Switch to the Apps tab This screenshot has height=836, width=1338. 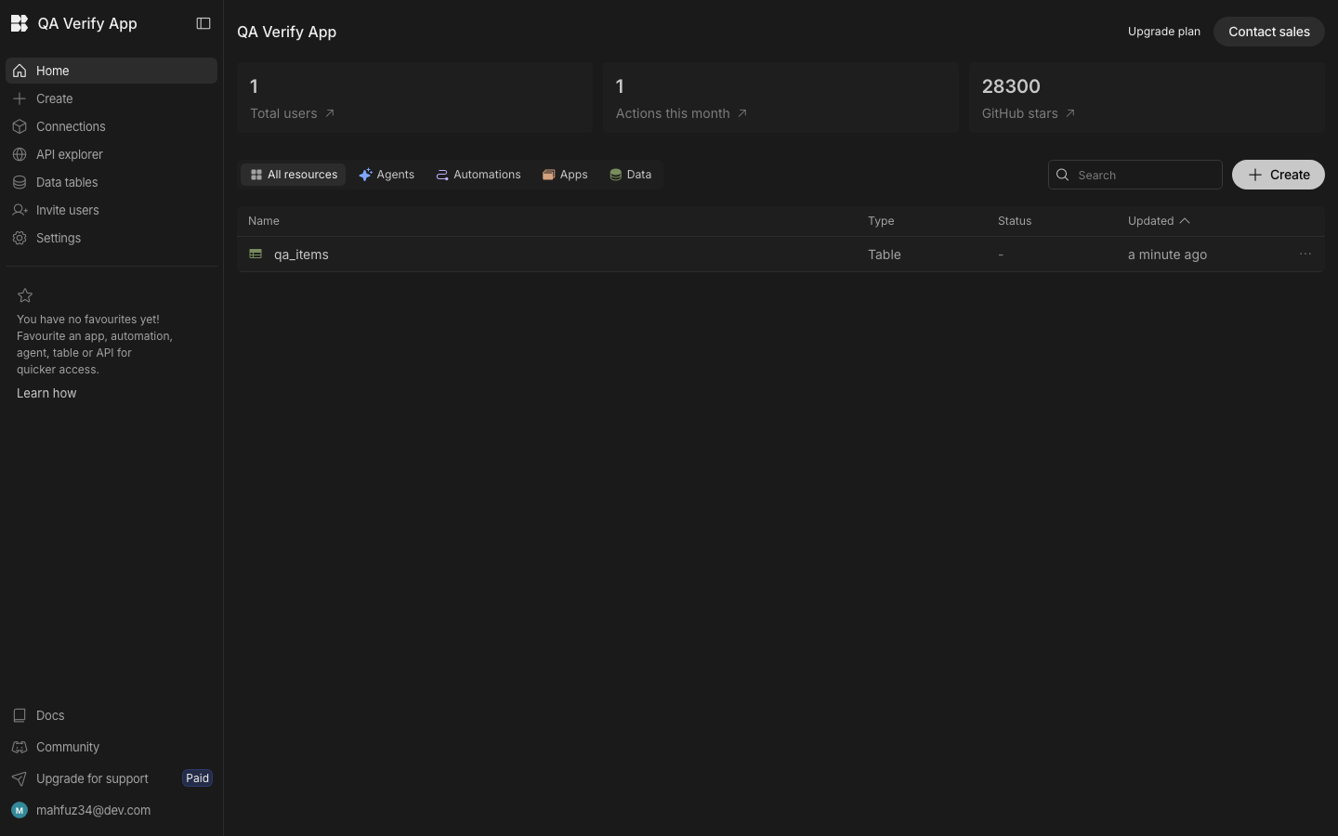point(565,175)
